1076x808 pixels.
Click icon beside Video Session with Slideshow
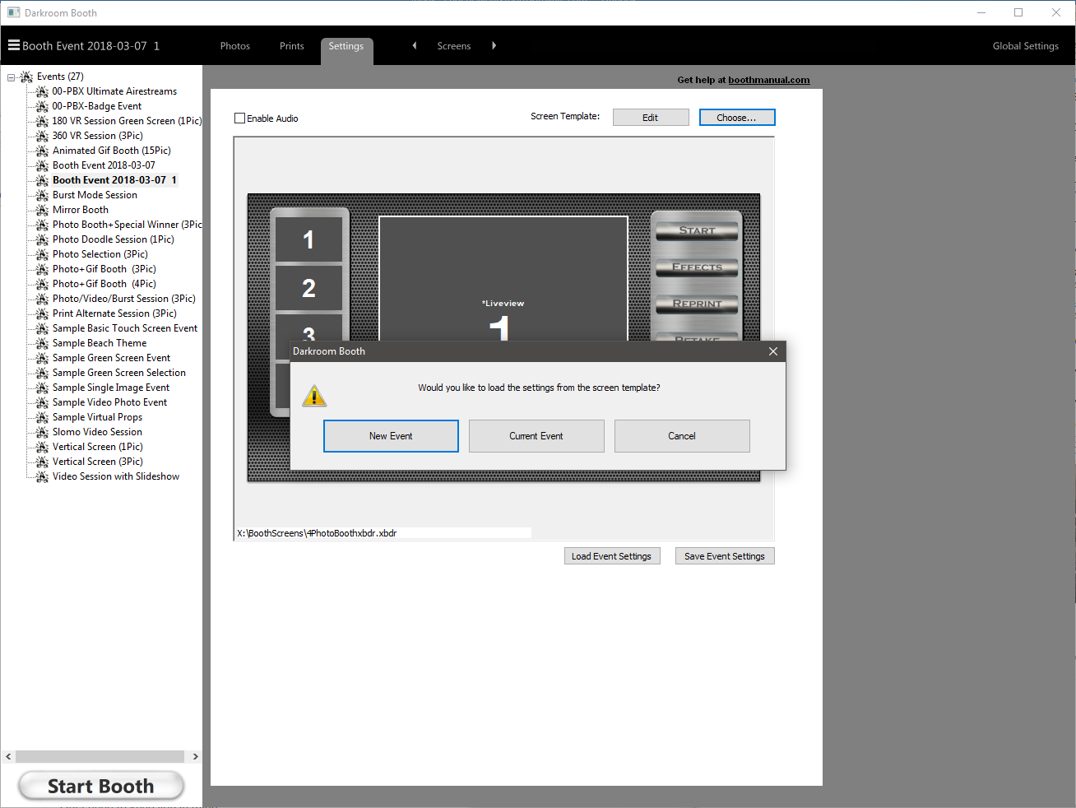pyautogui.click(x=43, y=476)
